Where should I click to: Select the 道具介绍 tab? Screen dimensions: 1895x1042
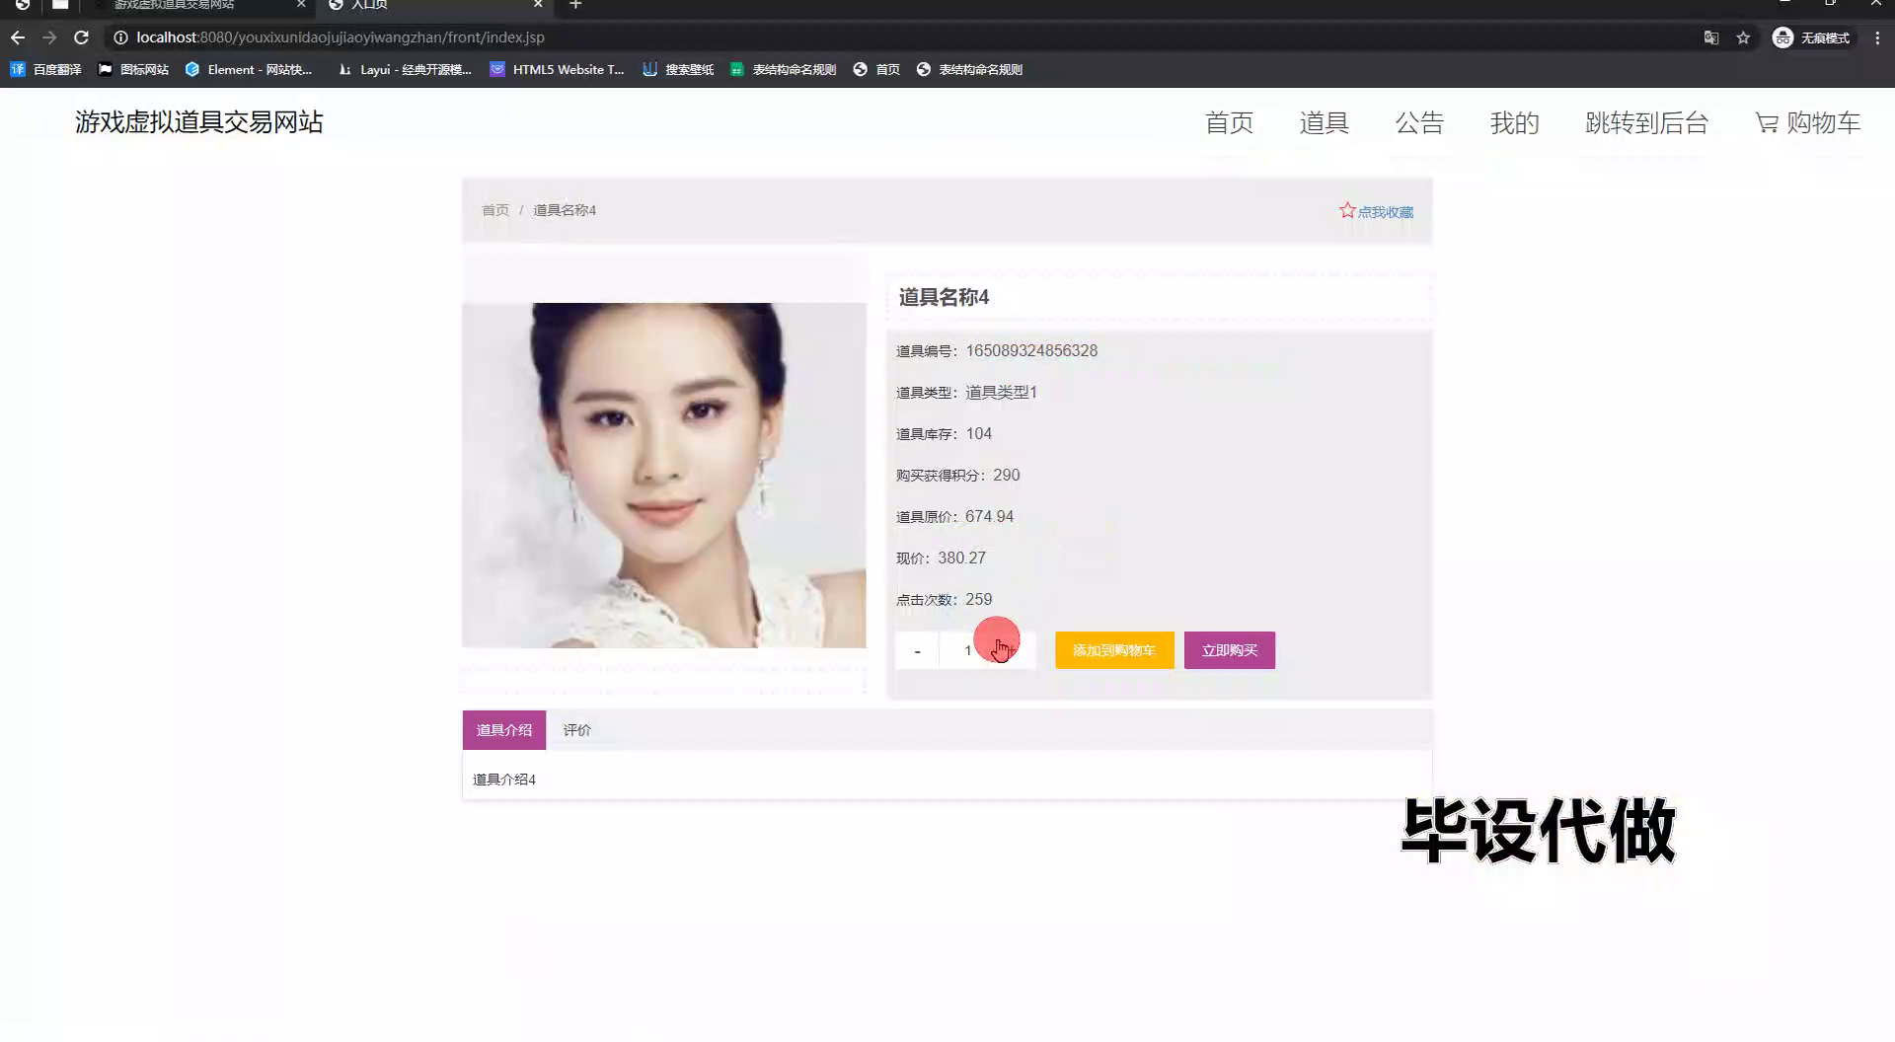[504, 730]
